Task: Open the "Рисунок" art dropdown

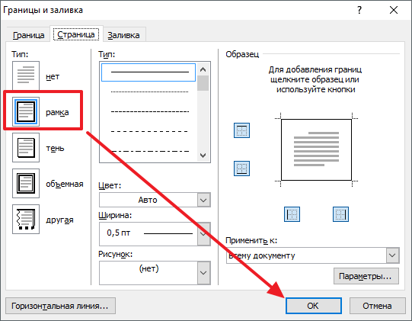Action: click(x=155, y=273)
